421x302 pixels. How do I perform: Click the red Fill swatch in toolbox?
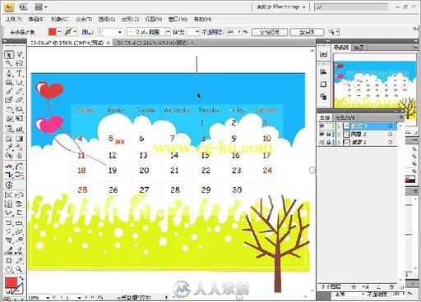point(11,282)
